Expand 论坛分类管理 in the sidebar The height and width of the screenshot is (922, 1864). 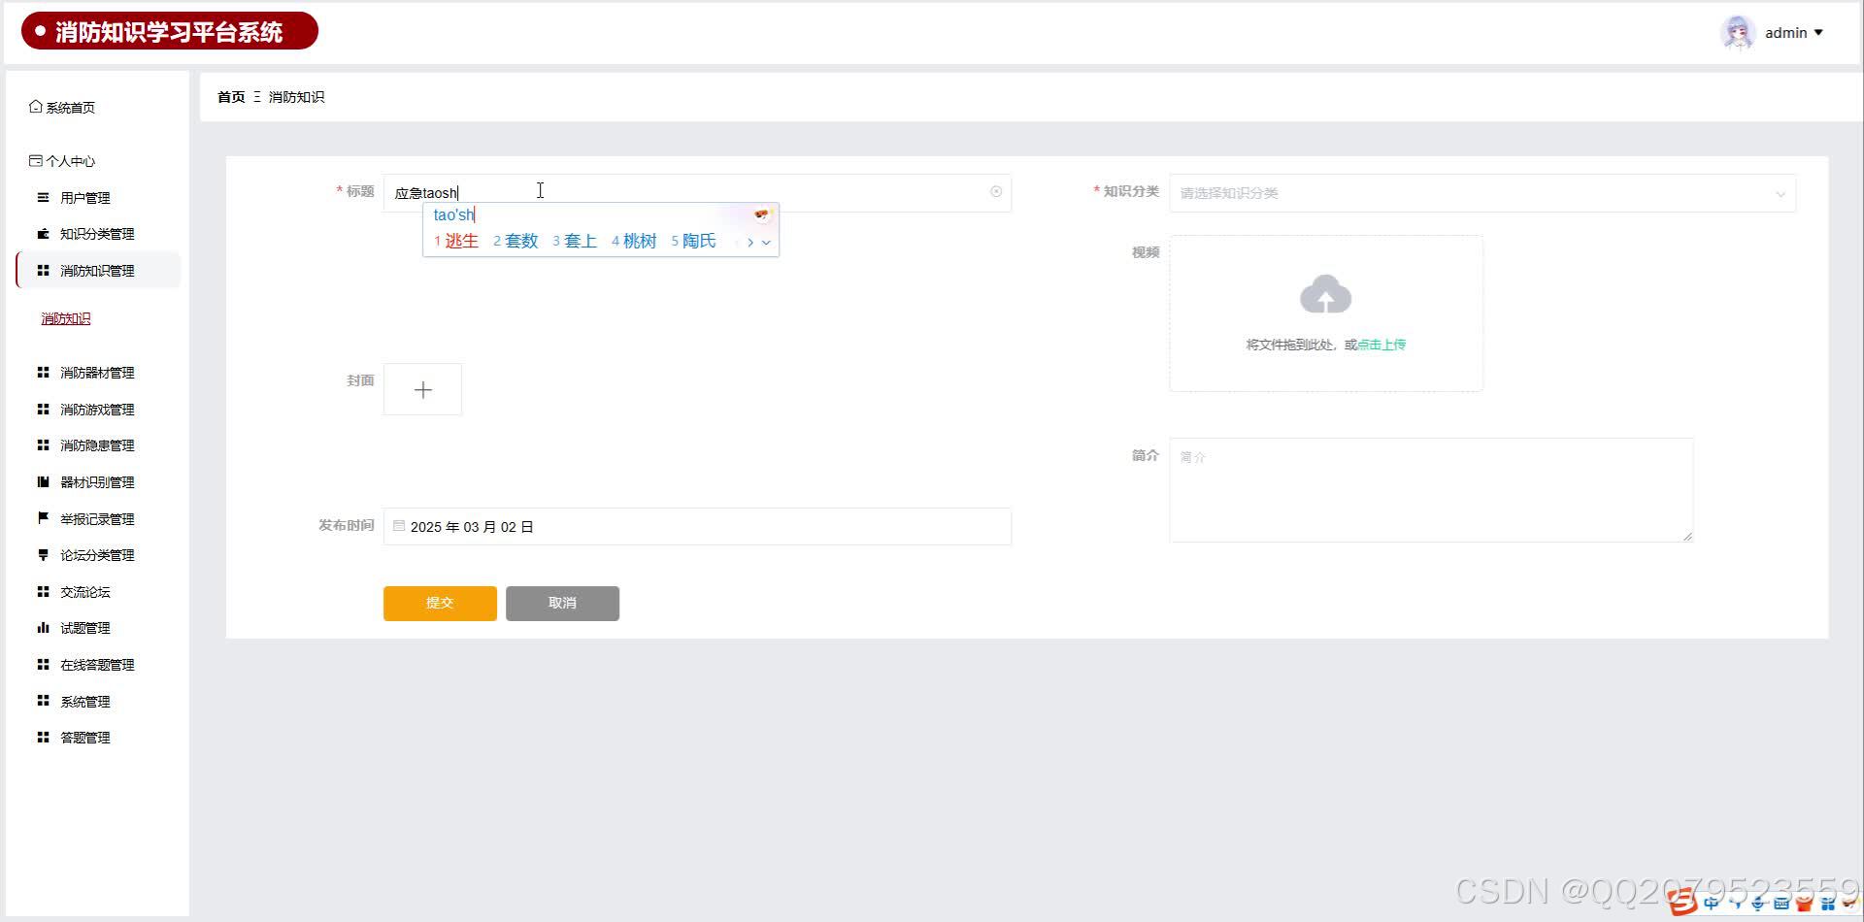pos(97,555)
